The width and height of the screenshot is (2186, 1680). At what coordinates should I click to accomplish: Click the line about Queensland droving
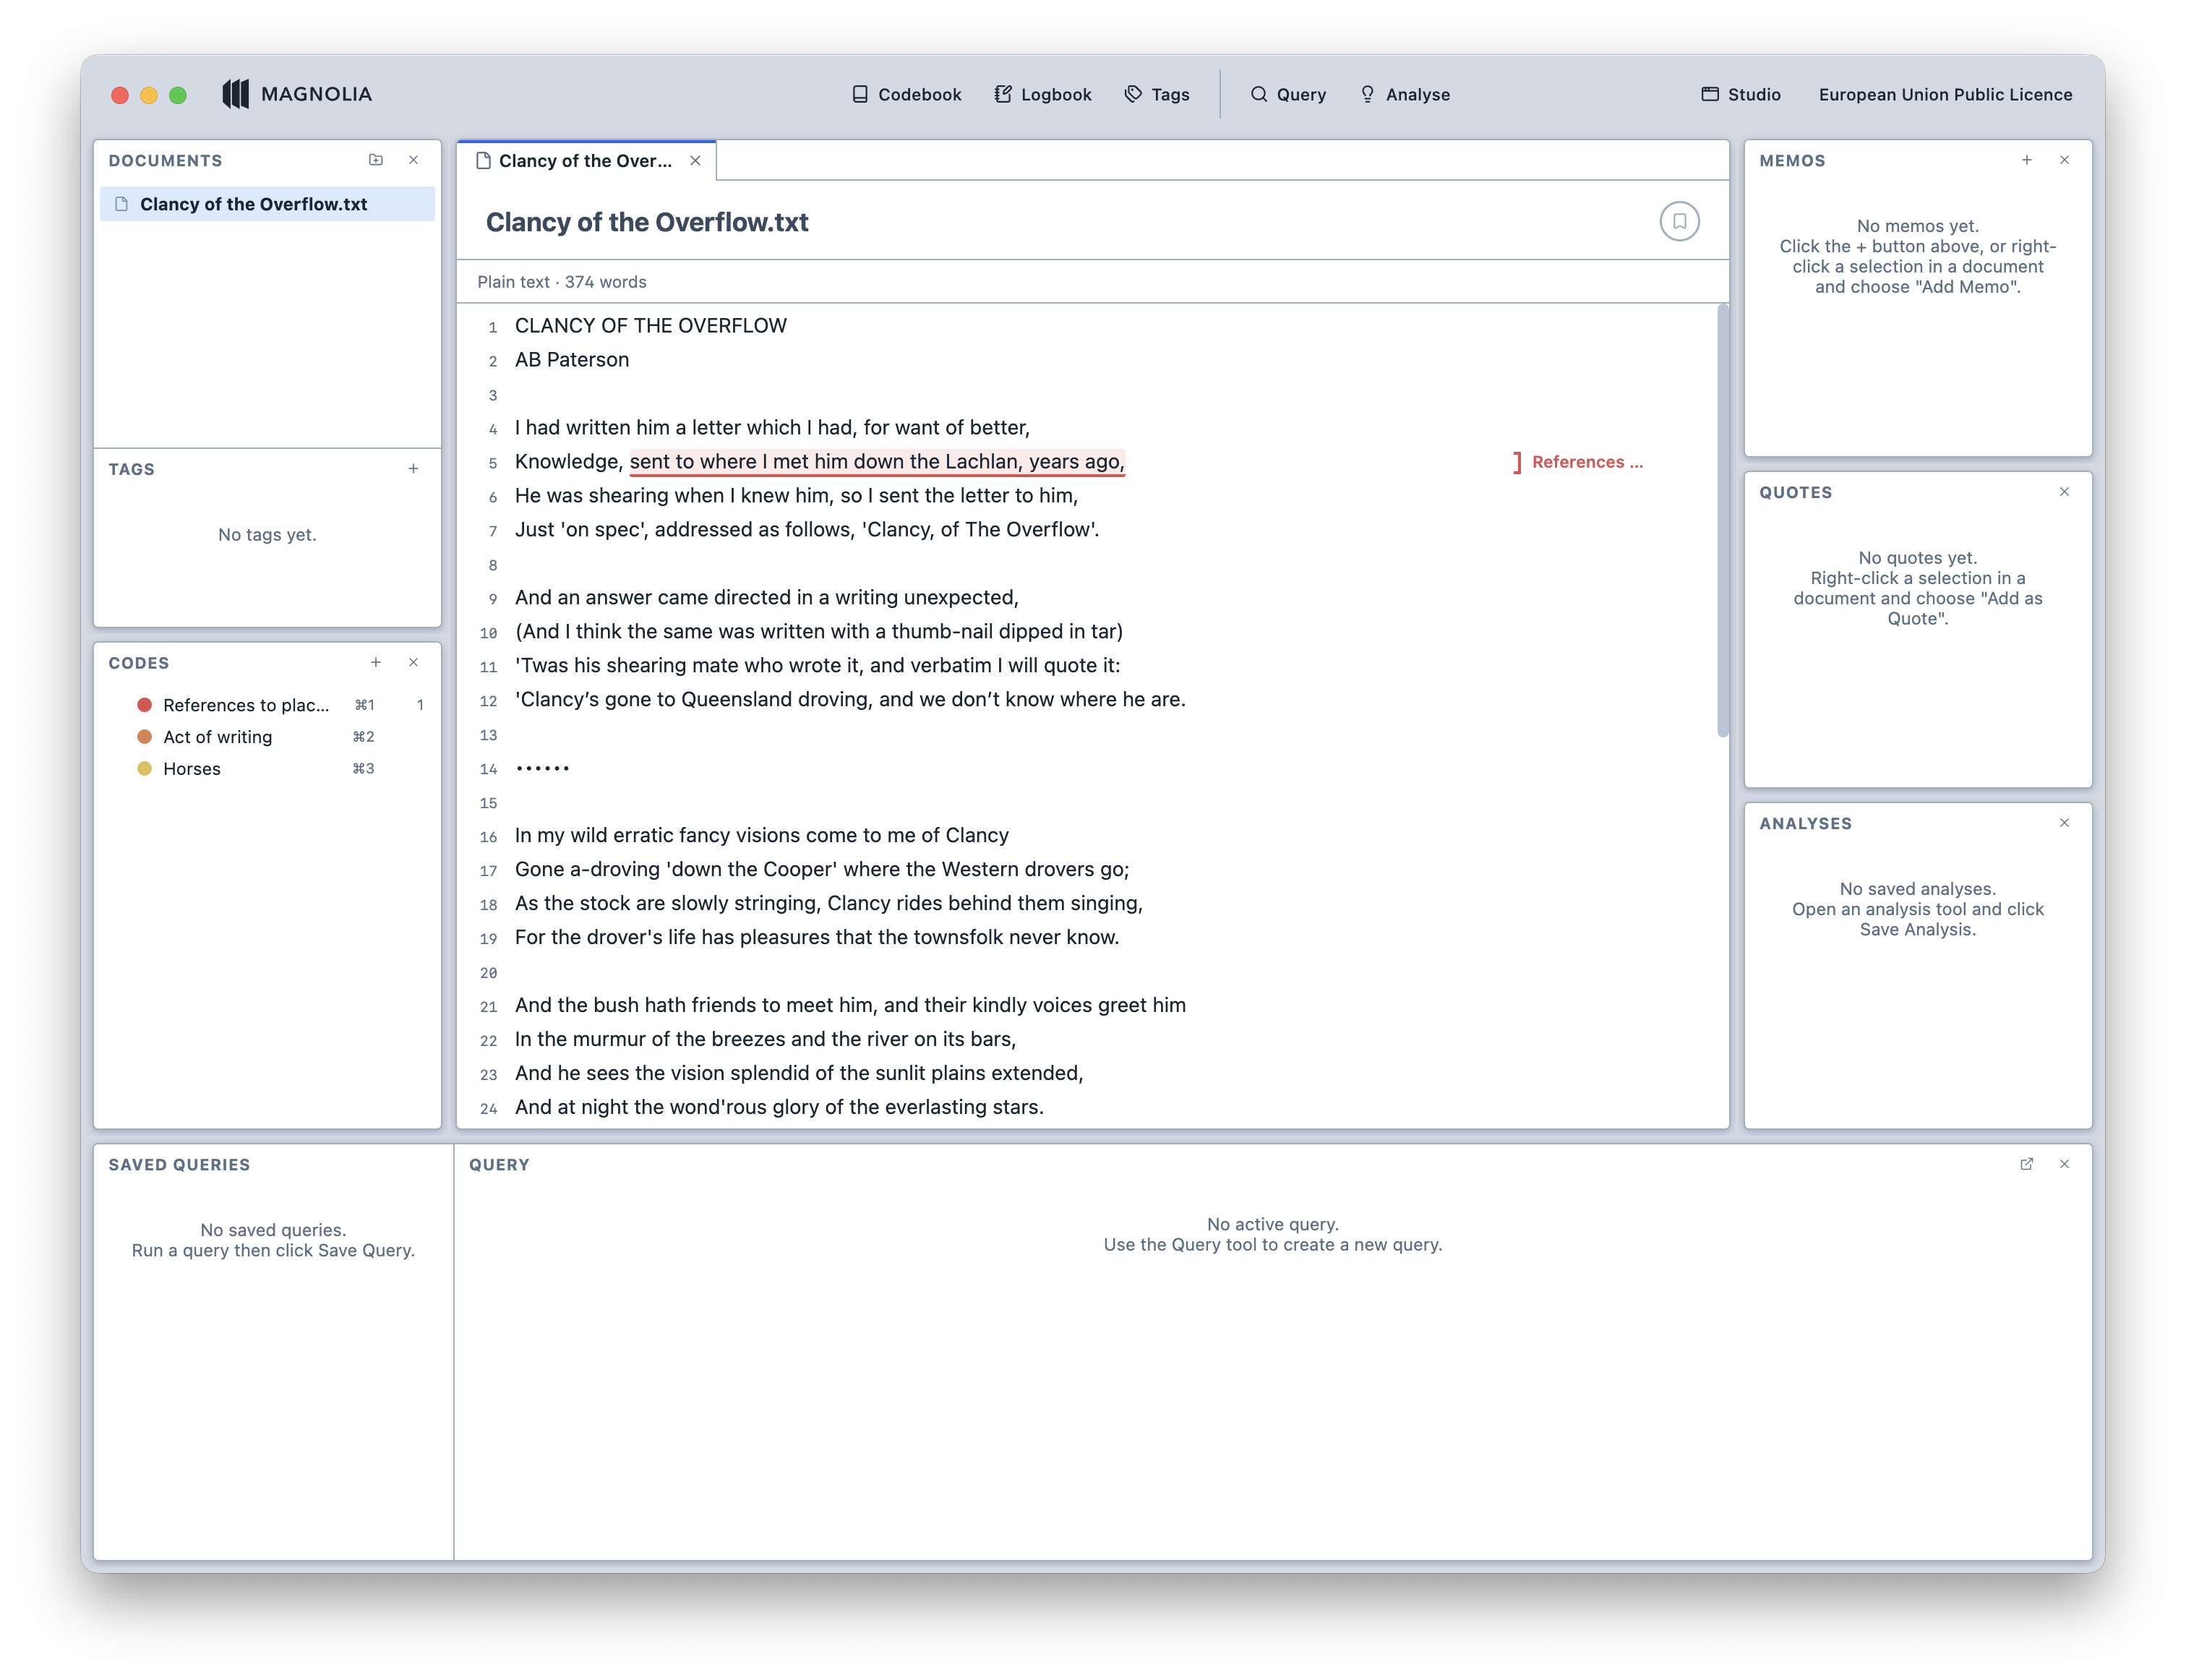(x=850, y=699)
